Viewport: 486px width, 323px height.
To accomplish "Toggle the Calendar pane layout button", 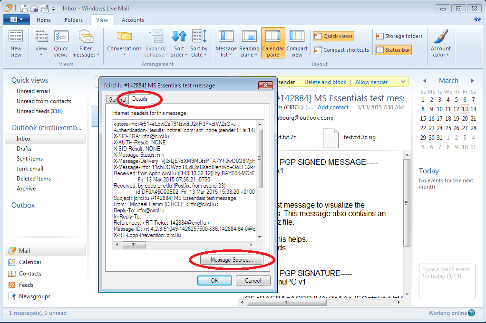I will pos(273,43).
